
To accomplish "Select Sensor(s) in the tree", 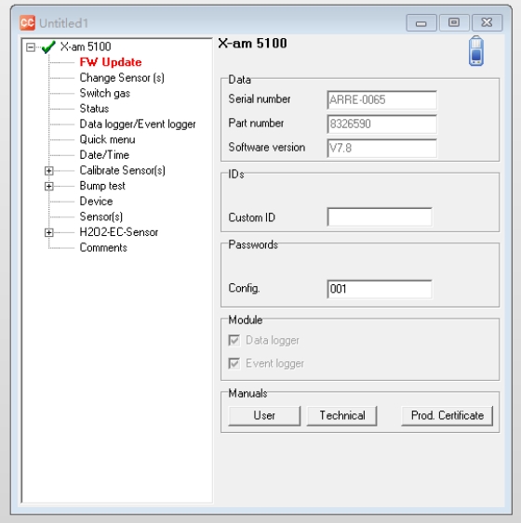I will click(101, 216).
